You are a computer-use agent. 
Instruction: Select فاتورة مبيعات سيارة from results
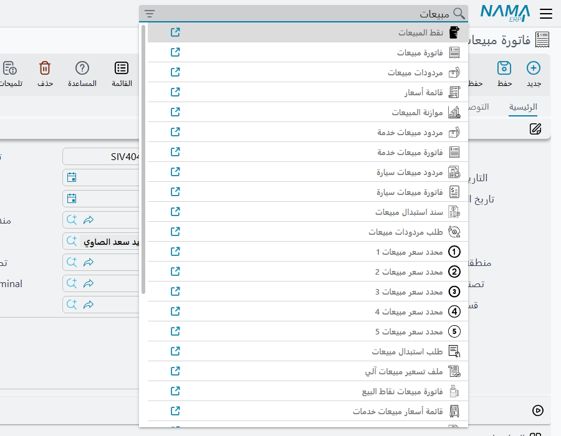coord(308,192)
